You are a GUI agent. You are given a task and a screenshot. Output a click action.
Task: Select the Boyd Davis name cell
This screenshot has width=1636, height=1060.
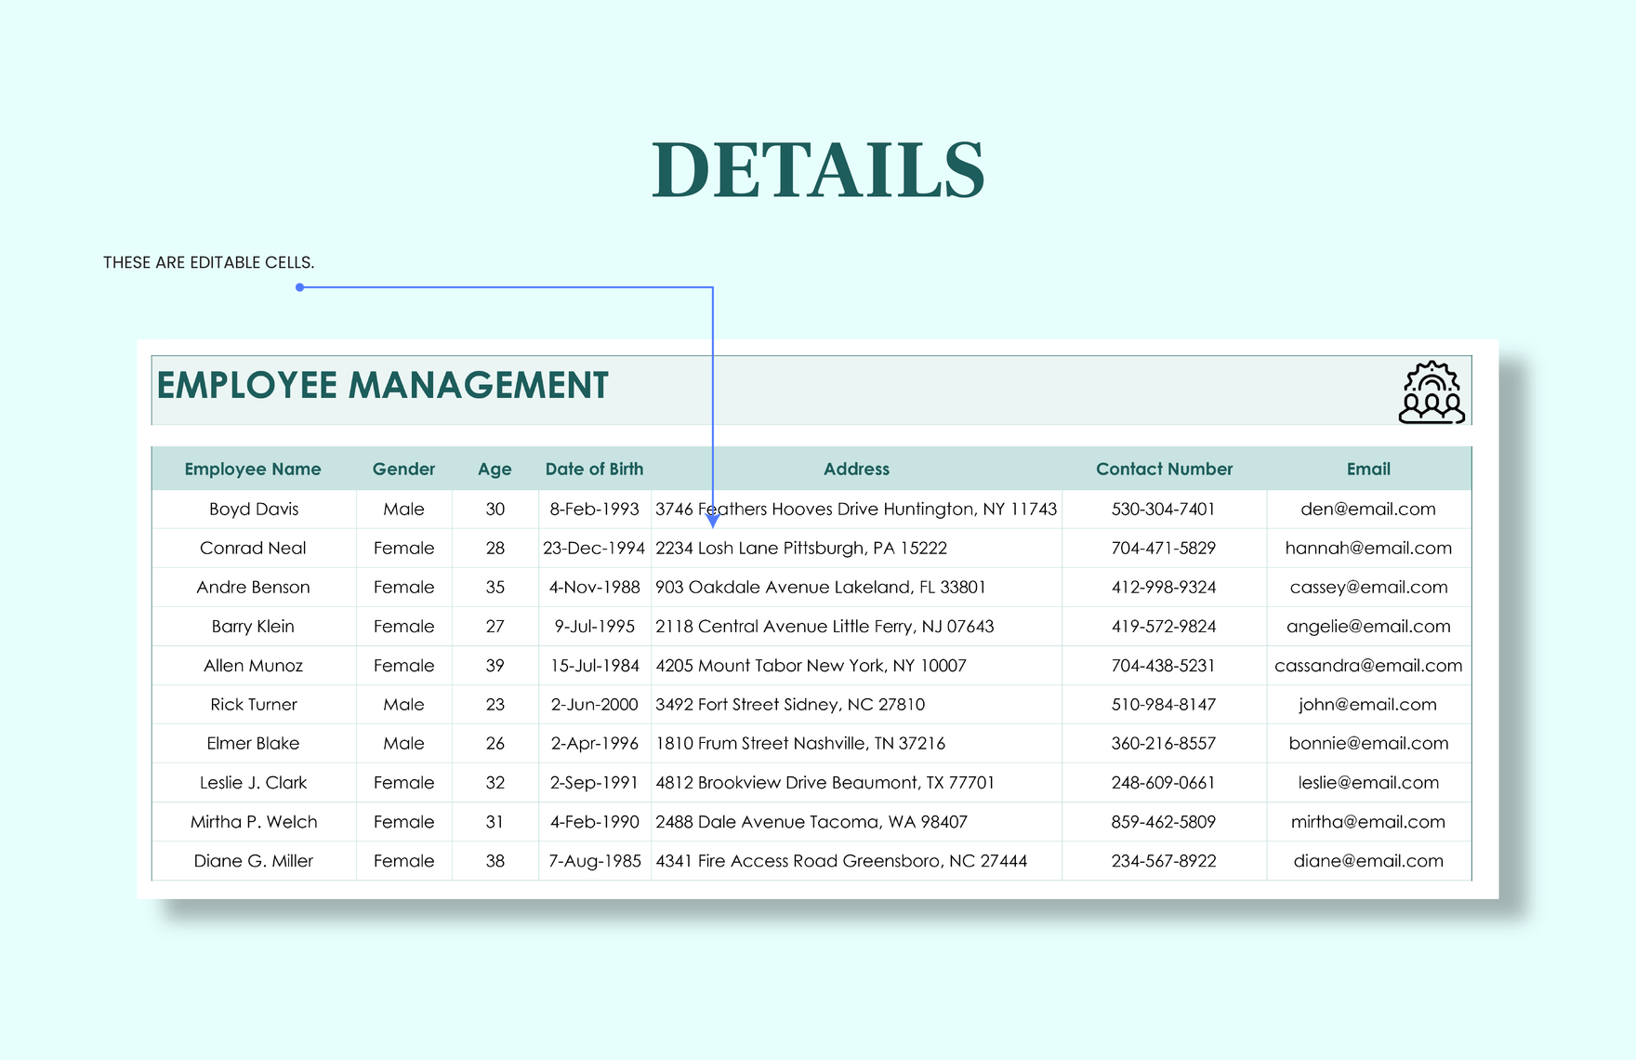(254, 510)
